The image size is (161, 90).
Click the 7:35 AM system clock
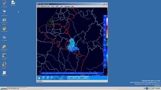tap(157, 88)
